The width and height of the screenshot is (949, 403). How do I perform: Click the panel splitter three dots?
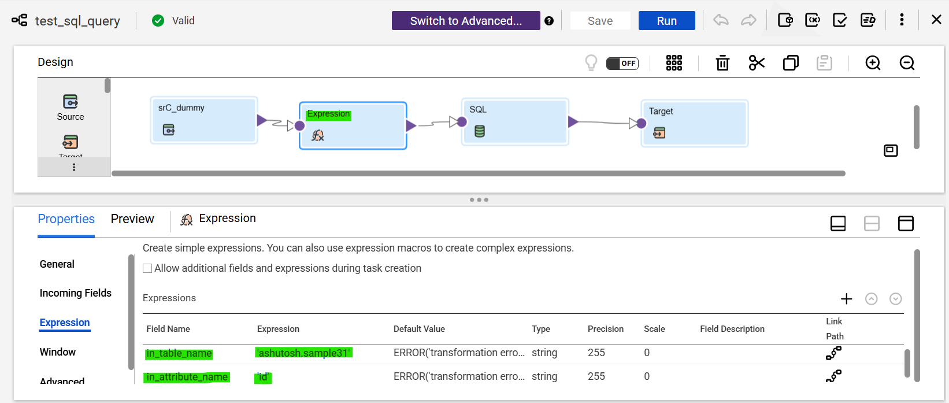(479, 199)
